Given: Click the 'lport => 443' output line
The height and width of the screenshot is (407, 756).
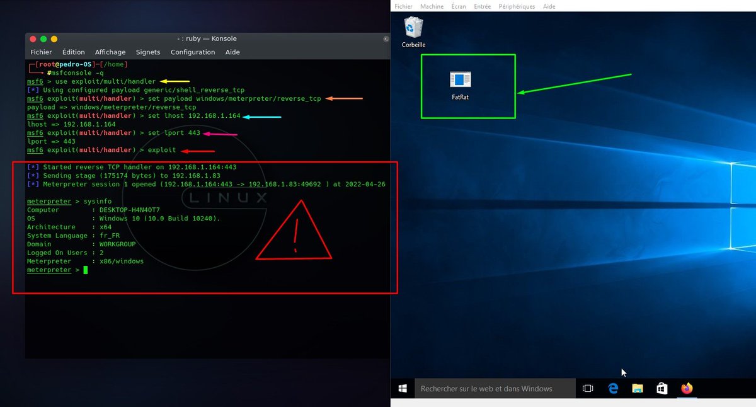Looking at the screenshot, I should (51, 142).
